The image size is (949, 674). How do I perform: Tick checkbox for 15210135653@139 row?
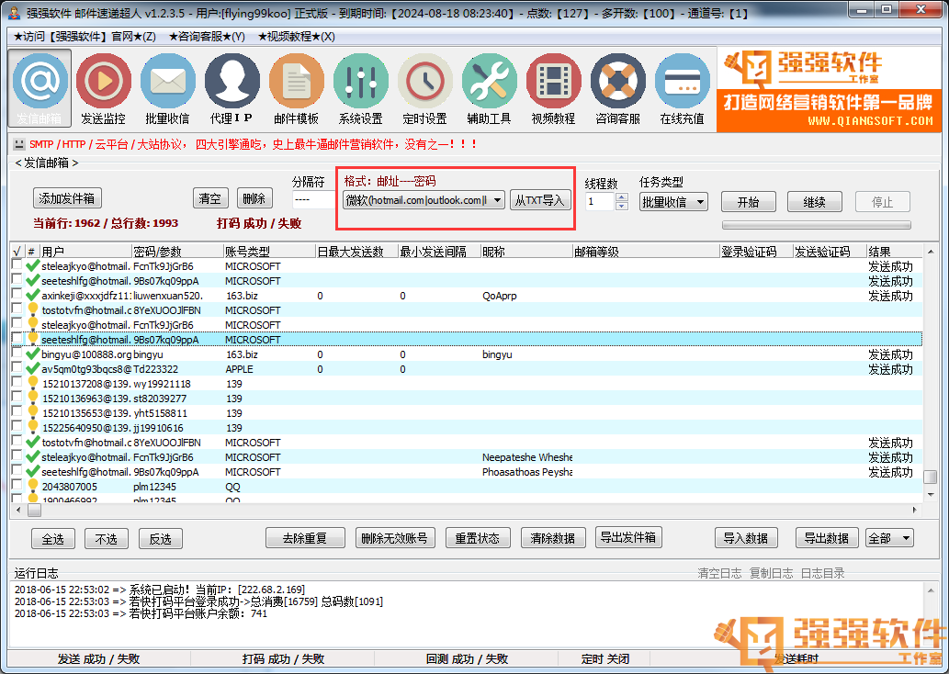click(17, 411)
